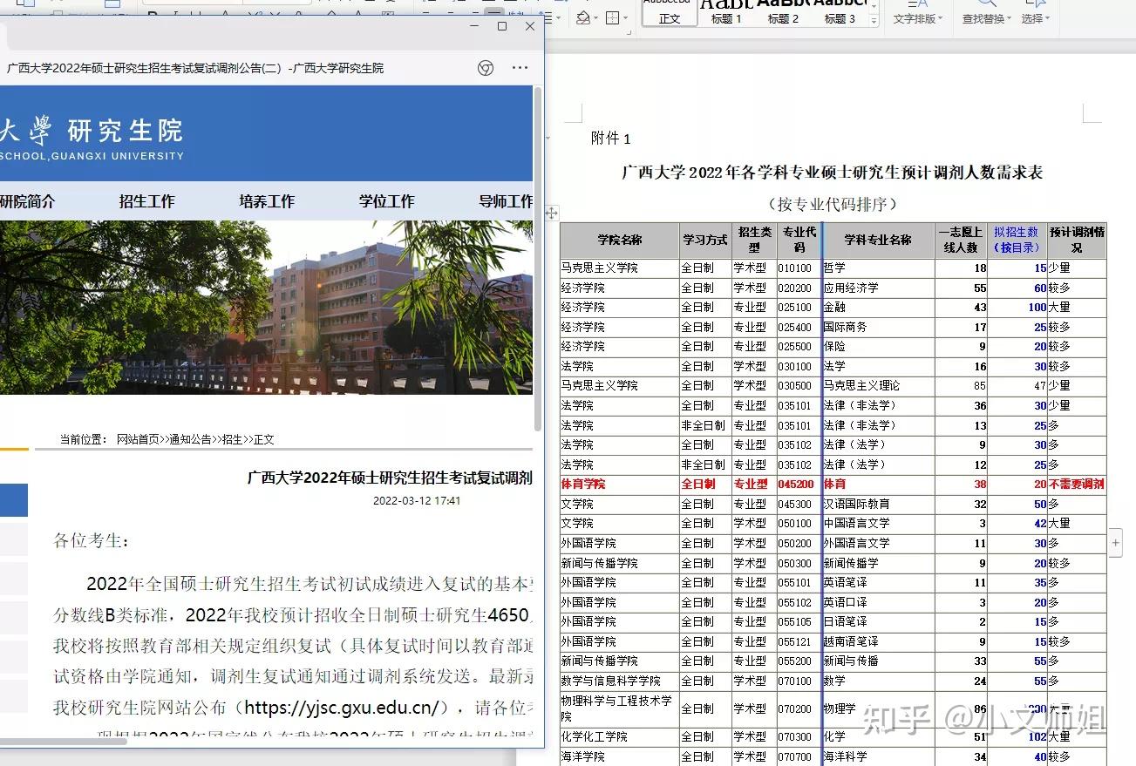Click the 应用经济学 cell
The width and height of the screenshot is (1136, 766).
(x=878, y=288)
